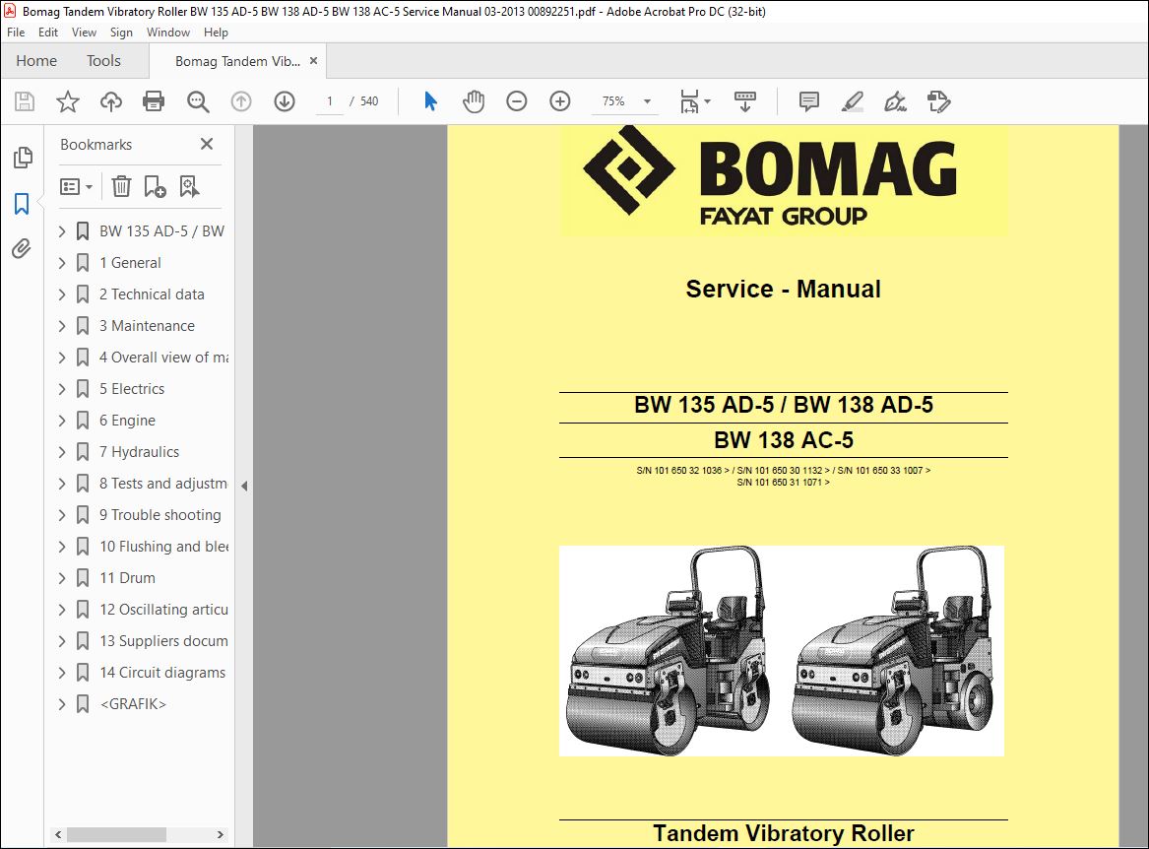
Task: Expand the 11 Drum bookmark
Action: click(x=62, y=578)
